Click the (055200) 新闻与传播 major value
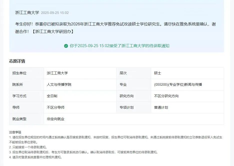Screen dimensions: 234x166 (178, 85)
